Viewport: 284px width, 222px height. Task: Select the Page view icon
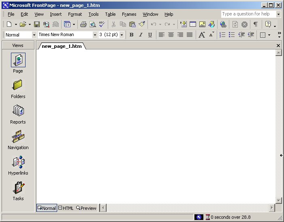(18, 60)
